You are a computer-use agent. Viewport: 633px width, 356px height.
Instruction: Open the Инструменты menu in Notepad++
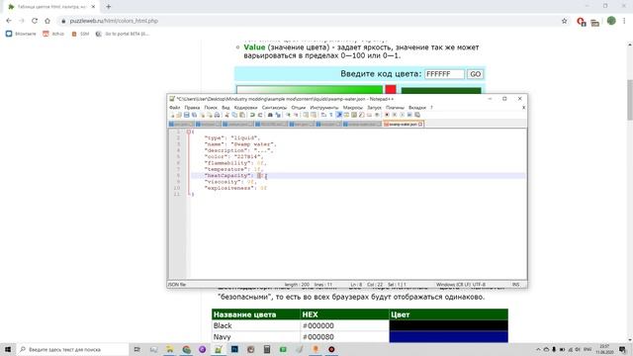click(x=324, y=108)
